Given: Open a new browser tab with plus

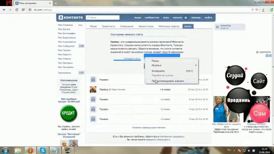Looking at the screenshot, I should [56, 3].
